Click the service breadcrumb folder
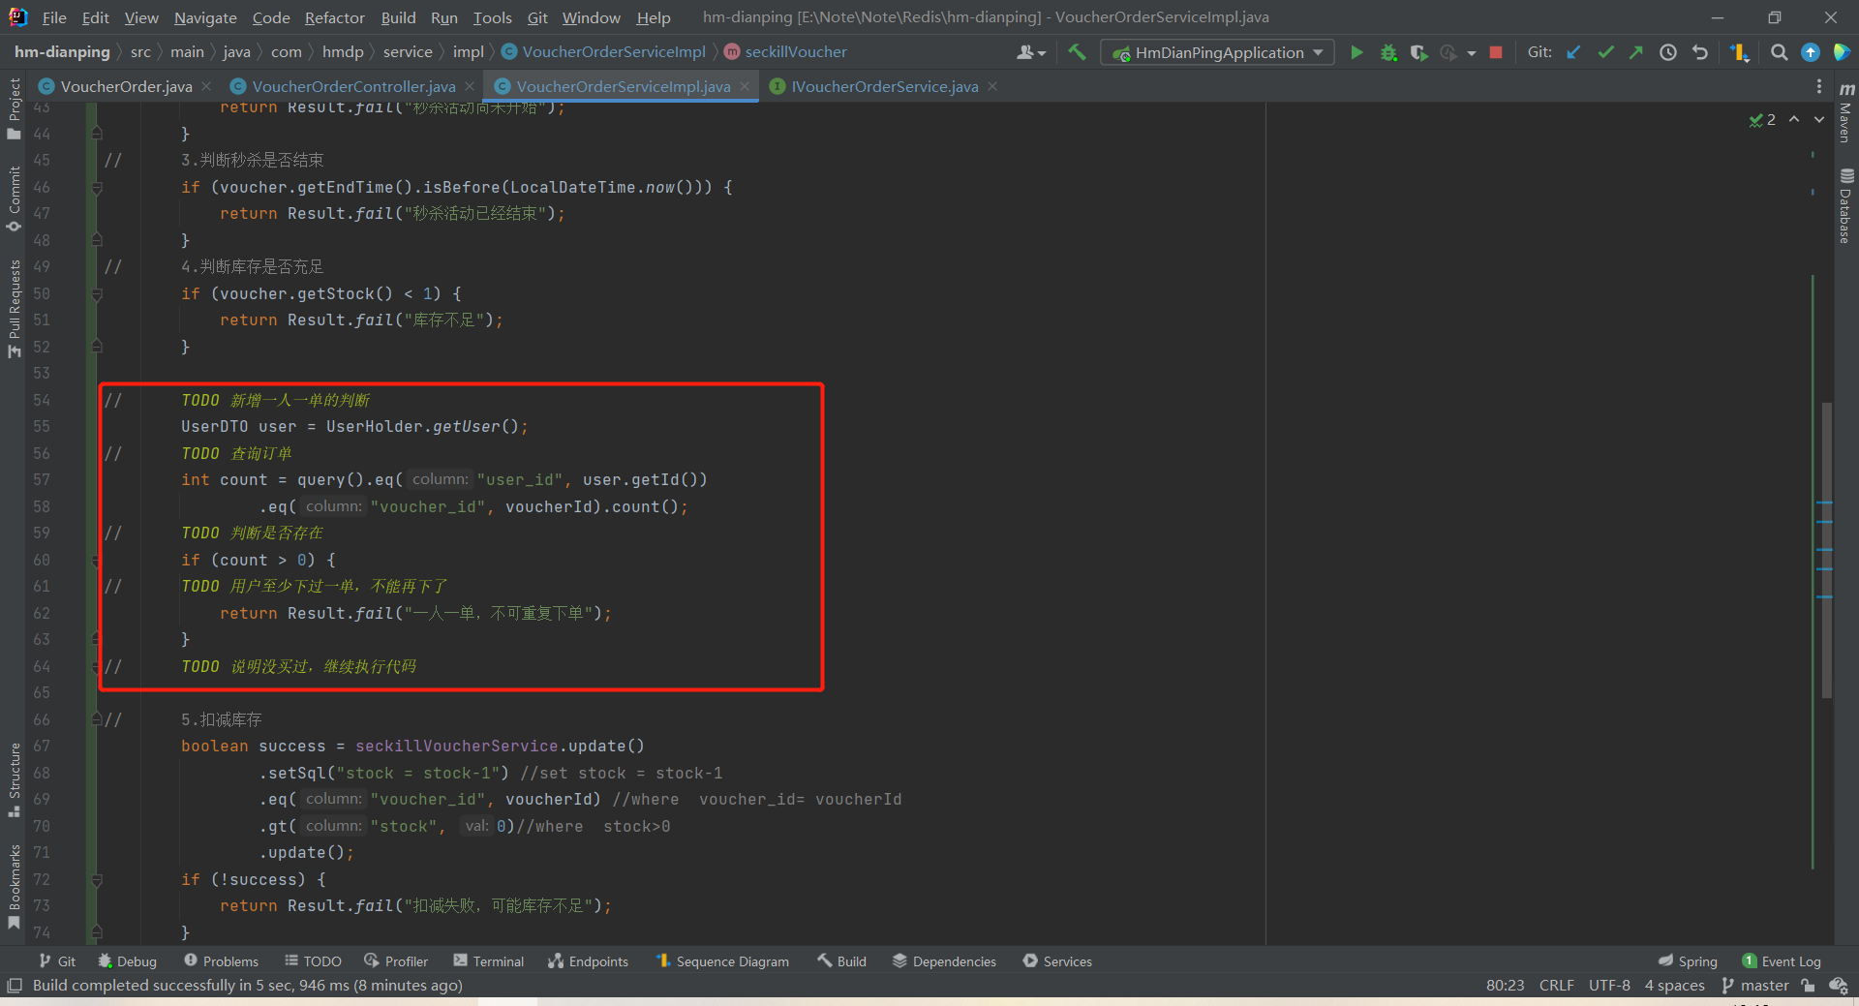 408,51
